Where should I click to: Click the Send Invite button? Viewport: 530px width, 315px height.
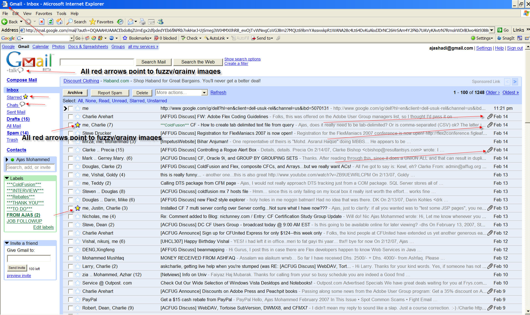(x=17, y=268)
